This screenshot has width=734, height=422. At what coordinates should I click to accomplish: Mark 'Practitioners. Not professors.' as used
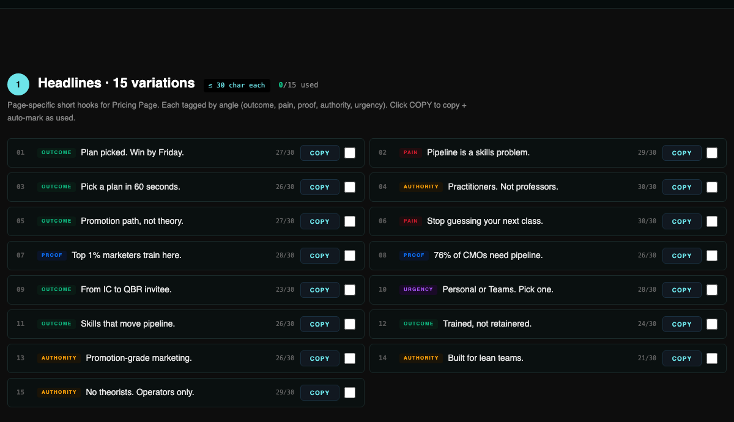tap(712, 187)
